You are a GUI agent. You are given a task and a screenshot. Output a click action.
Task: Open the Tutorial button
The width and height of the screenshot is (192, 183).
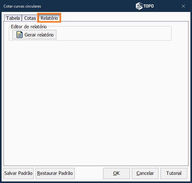pyautogui.click(x=174, y=173)
